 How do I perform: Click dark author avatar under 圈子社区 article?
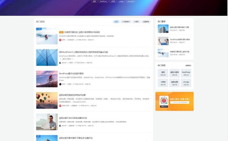60,84
